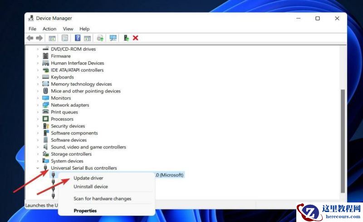Expand the Processors tree node
This screenshot has height=222, width=363.
click(x=38, y=119)
